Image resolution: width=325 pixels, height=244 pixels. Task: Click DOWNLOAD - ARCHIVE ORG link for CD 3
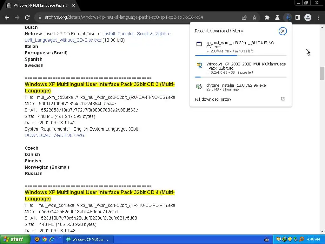(x=54, y=135)
